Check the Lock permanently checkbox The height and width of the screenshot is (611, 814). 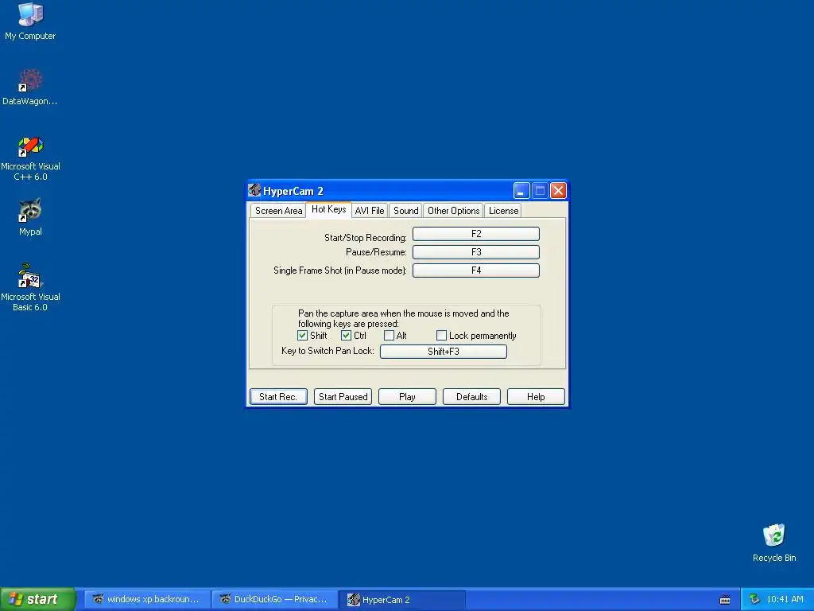441,336
